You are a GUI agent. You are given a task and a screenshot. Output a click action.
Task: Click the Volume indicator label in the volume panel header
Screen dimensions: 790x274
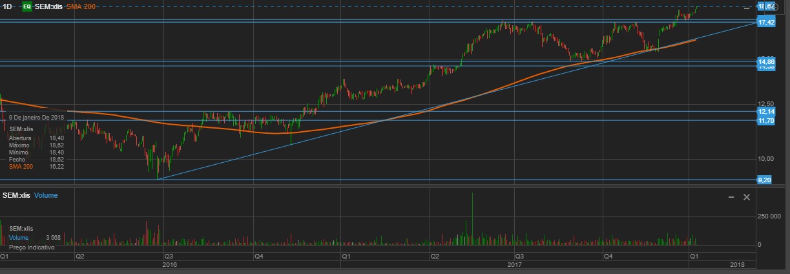(46, 195)
